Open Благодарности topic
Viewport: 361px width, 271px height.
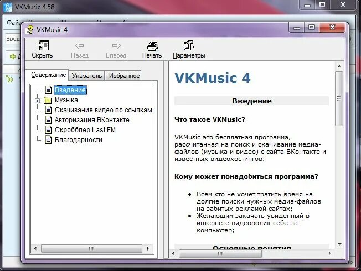[78, 139]
